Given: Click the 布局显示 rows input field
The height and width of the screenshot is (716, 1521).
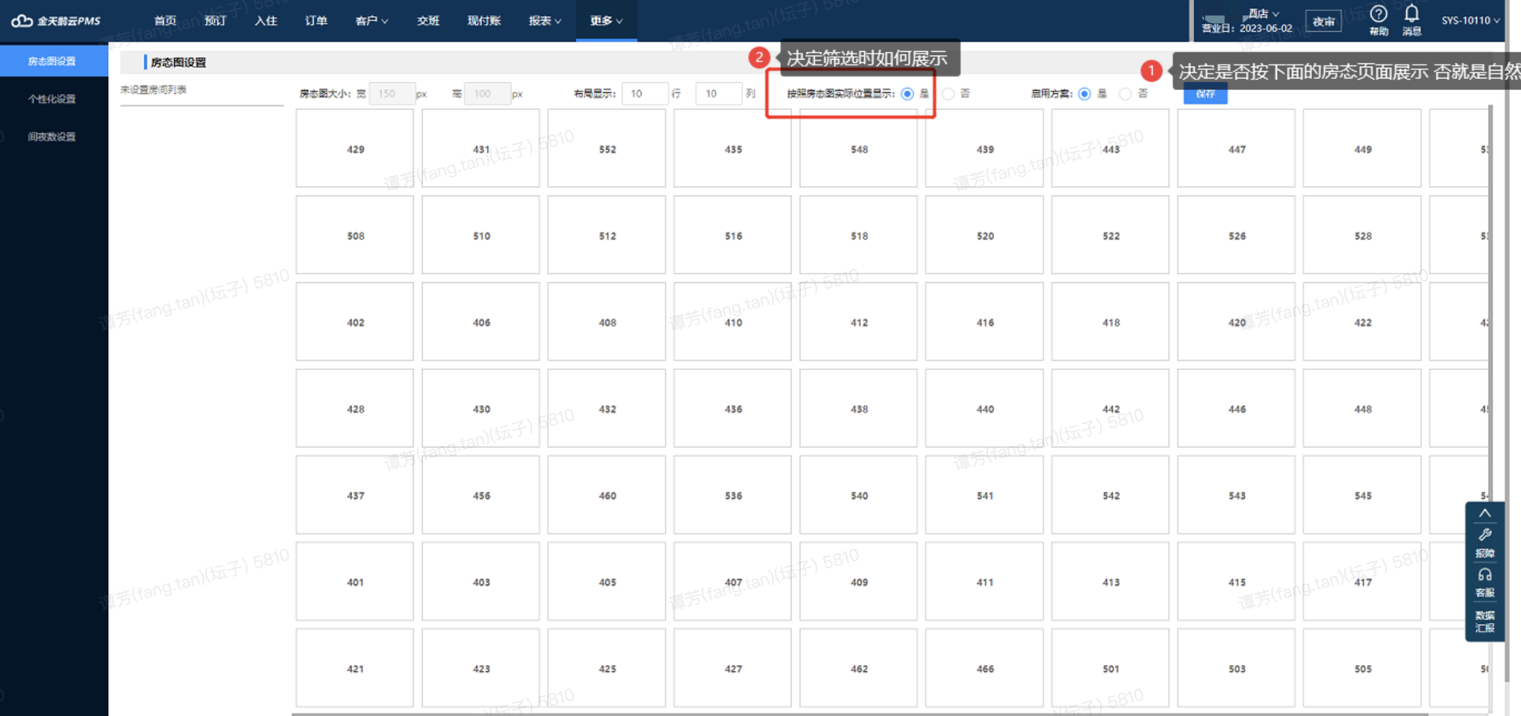Looking at the screenshot, I should coord(645,94).
